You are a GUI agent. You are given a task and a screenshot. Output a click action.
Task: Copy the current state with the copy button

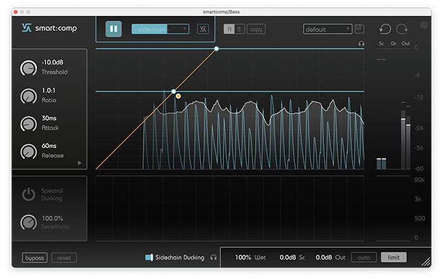click(256, 29)
